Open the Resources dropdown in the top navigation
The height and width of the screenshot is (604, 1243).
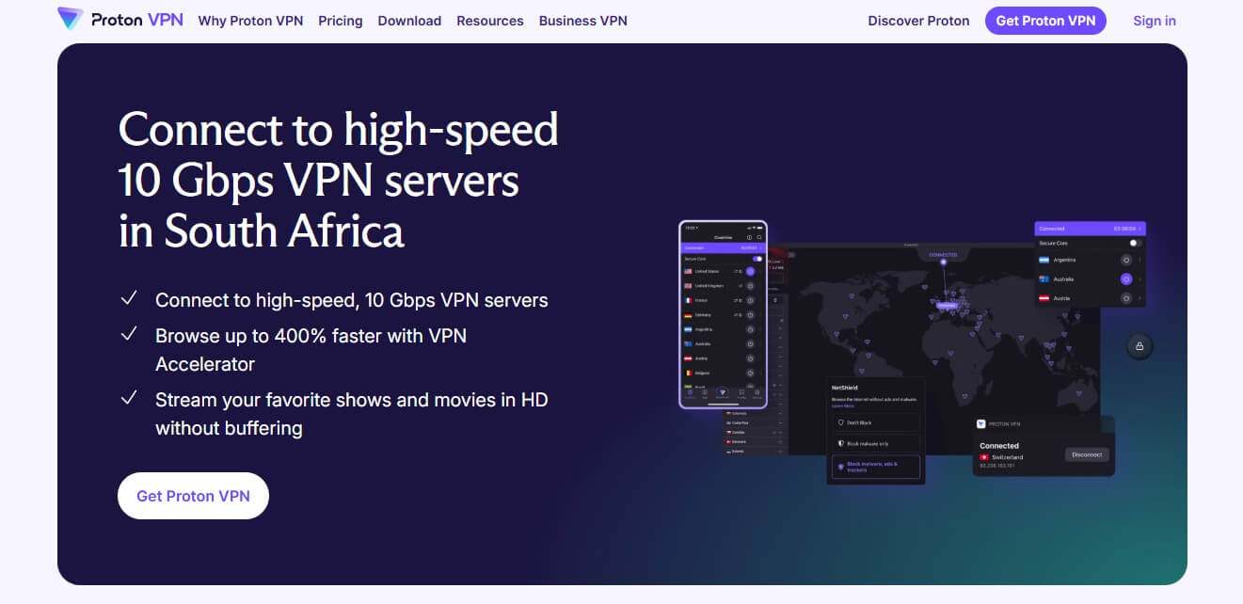489,21
